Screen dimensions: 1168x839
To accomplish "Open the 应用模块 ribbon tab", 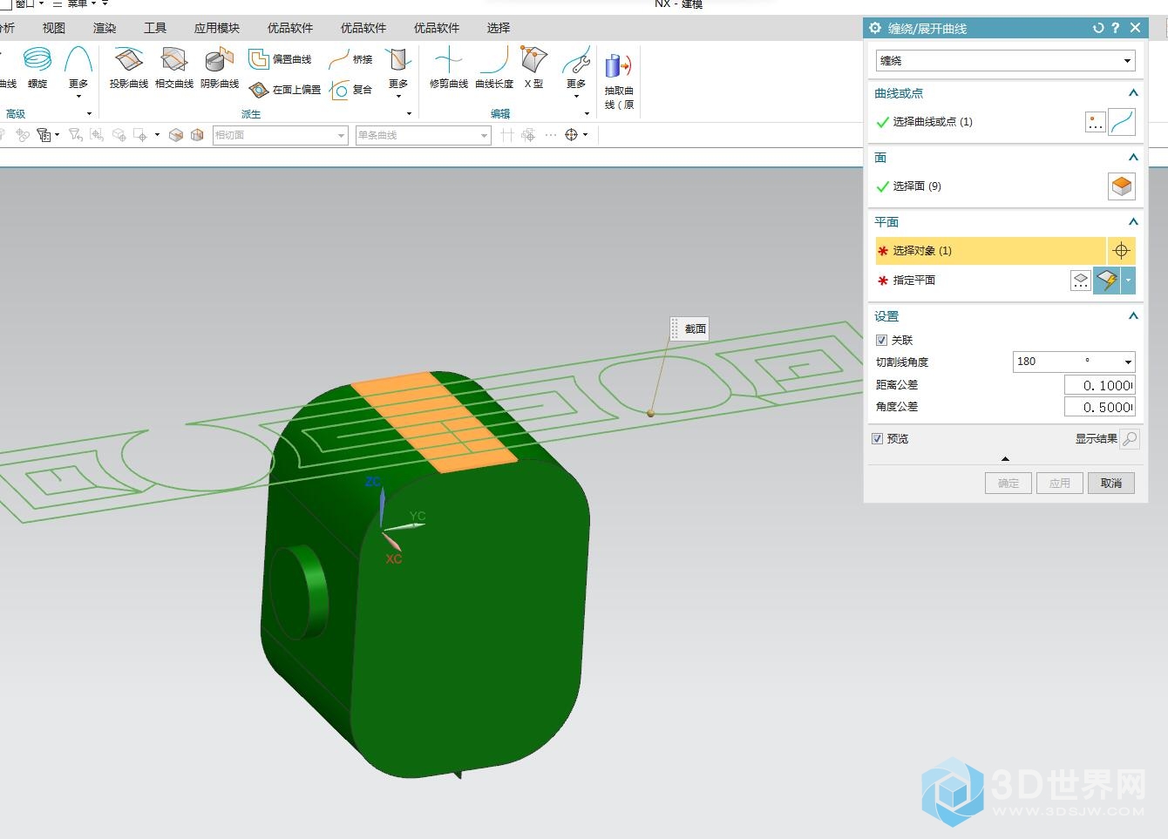I will point(217,28).
